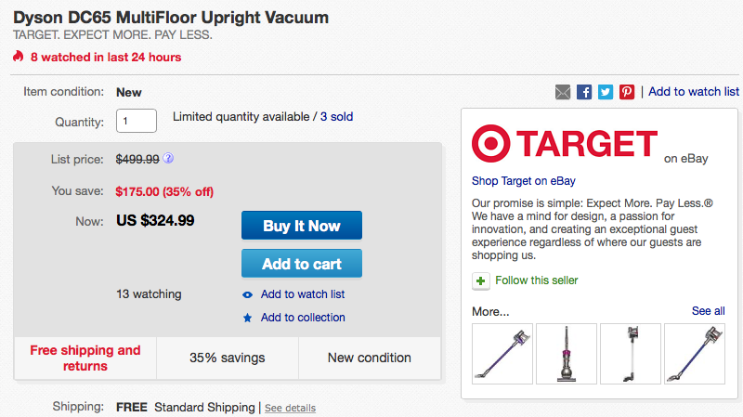
Task: Click the eye icon beside watch list
Action: coord(247,294)
